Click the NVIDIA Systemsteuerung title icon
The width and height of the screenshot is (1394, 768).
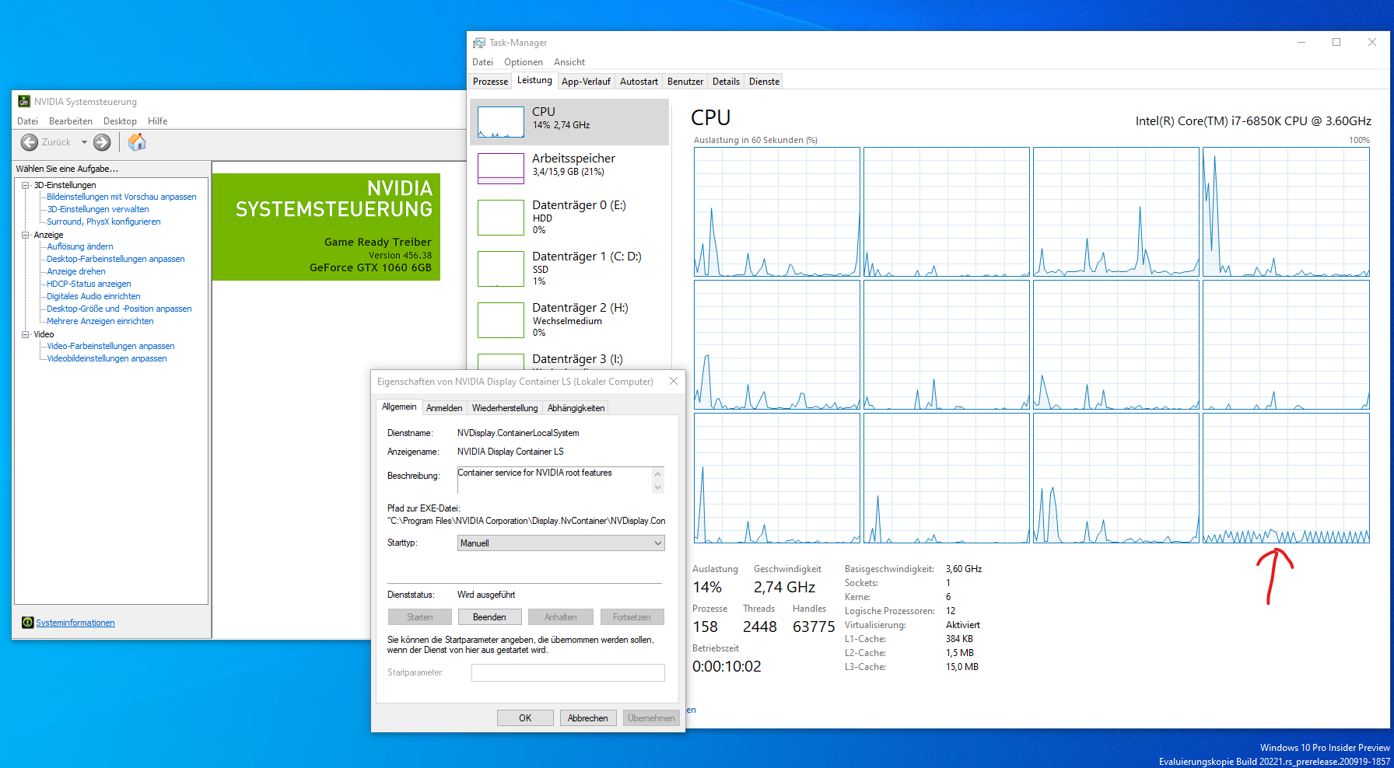[x=24, y=102]
